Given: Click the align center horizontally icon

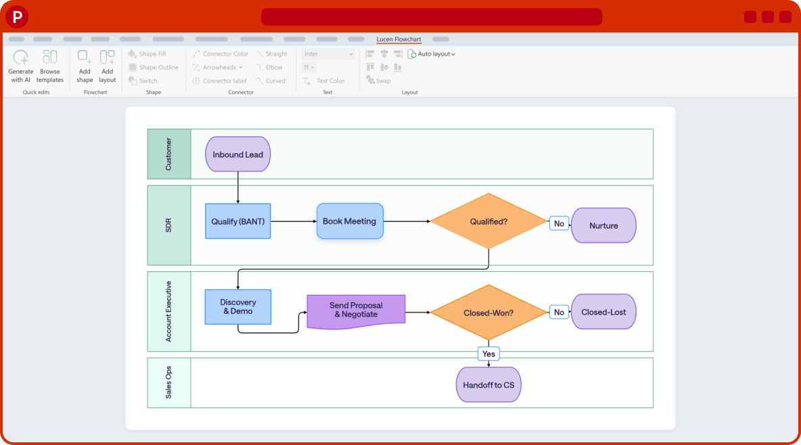Looking at the screenshot, I should (384, 53).
